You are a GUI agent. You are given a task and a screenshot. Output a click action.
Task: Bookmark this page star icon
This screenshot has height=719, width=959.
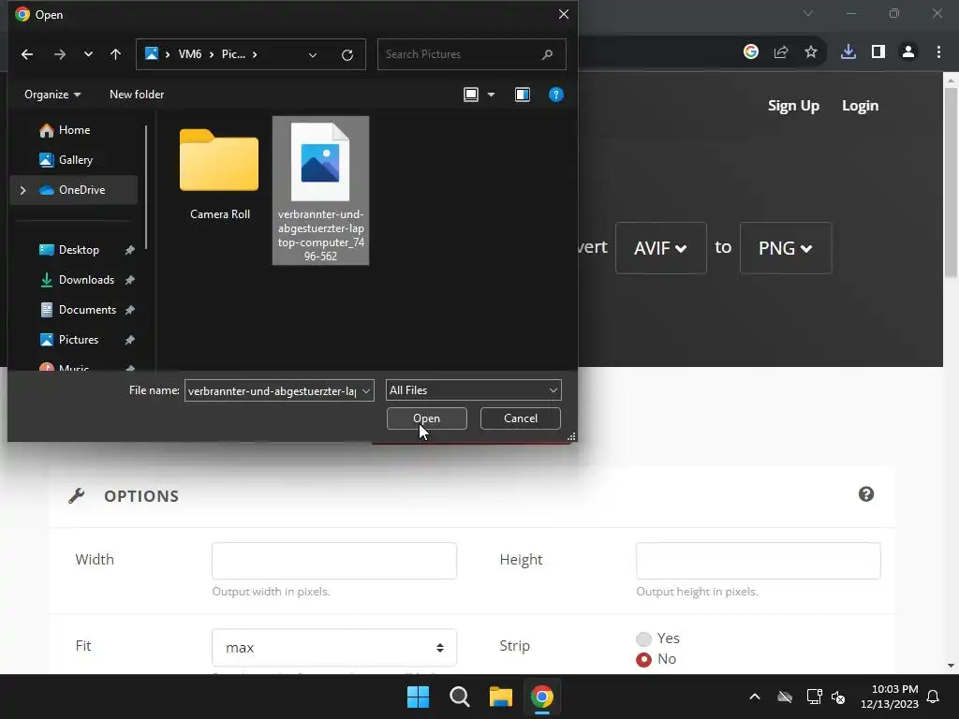click(811, 52)
